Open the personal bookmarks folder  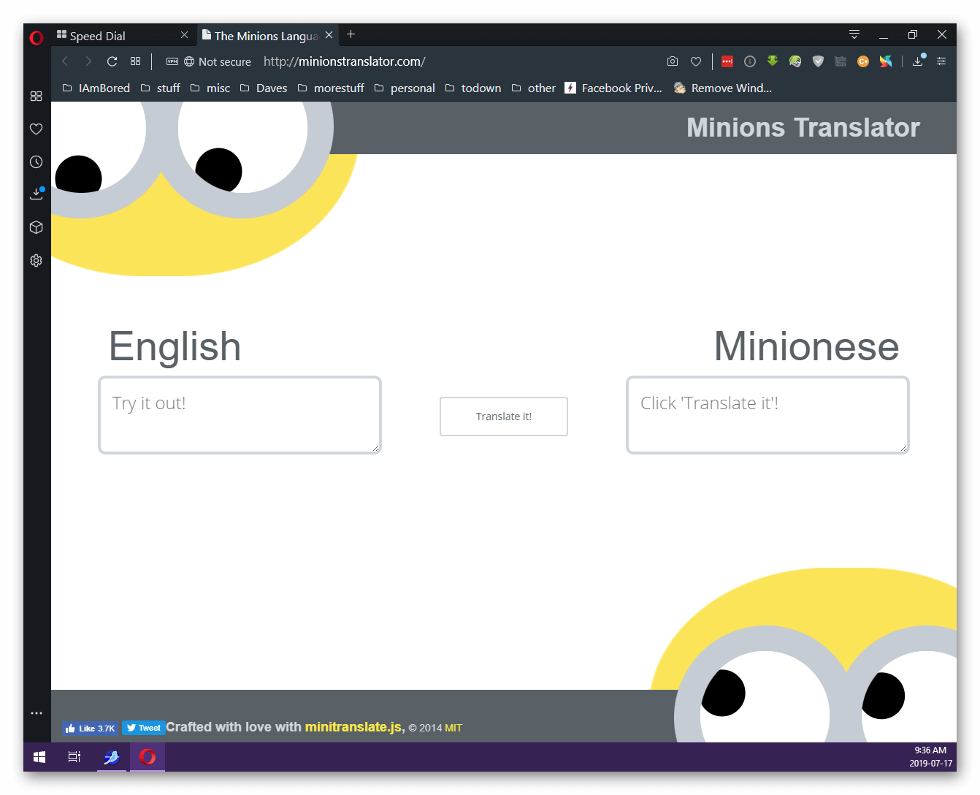coord(405,88)
